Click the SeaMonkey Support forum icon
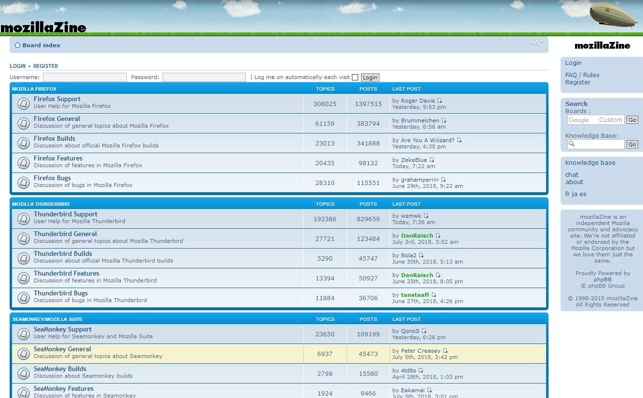Viewport: 643px width, 398px height. point(23,334)
